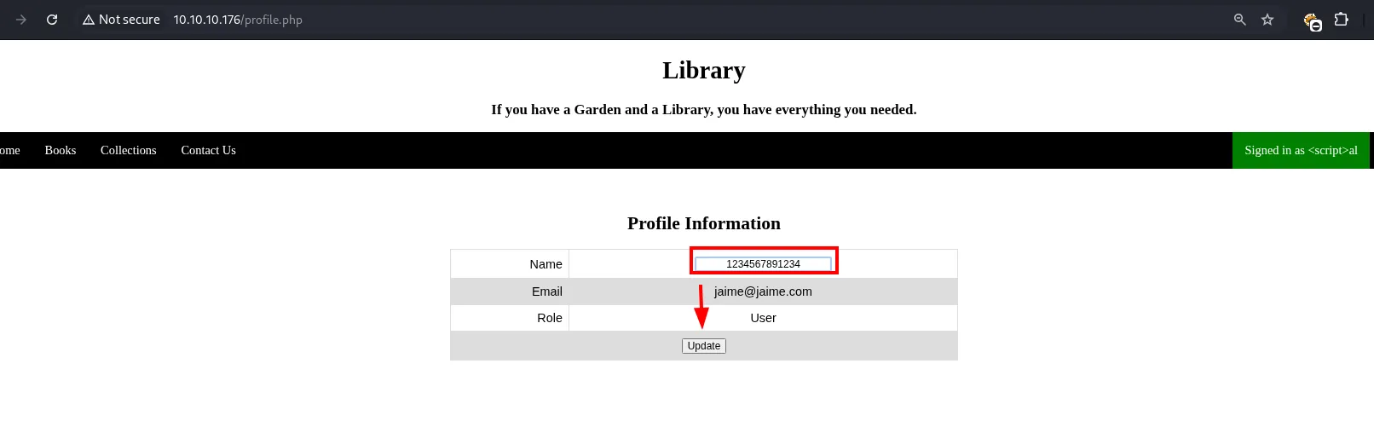Click the Name row label
Screen dimensions: 1374x427
(546, 264)
